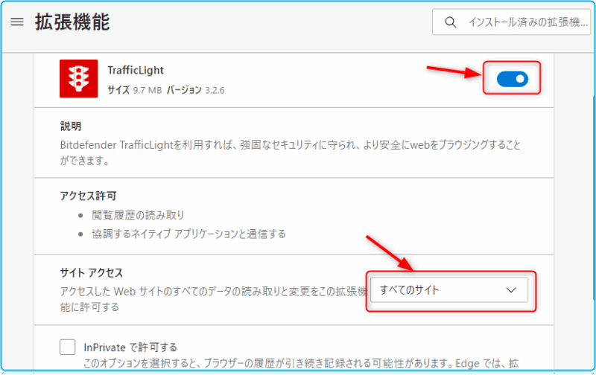Click the 拡張機能 page heading
The height and width of the screenshot is (375, 596).
(x=72, y=22)
